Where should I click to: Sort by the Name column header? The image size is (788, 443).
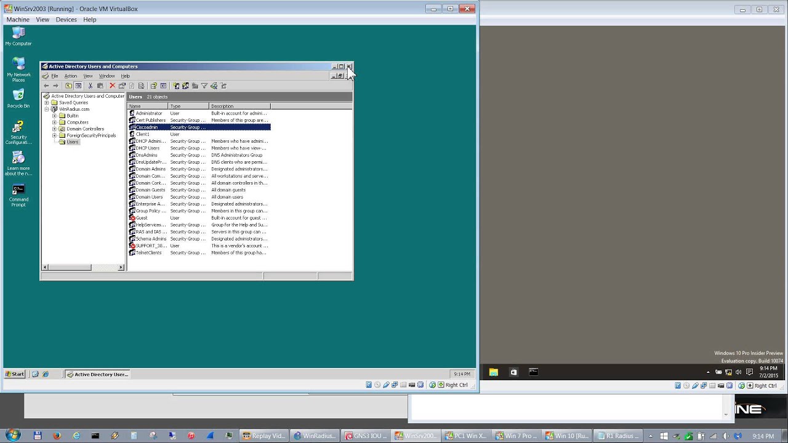tap(148, 106)
